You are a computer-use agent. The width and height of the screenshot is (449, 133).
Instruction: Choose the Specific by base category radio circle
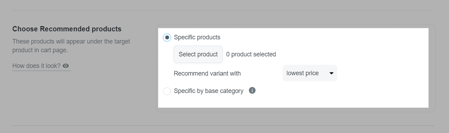tap(167, 91)
